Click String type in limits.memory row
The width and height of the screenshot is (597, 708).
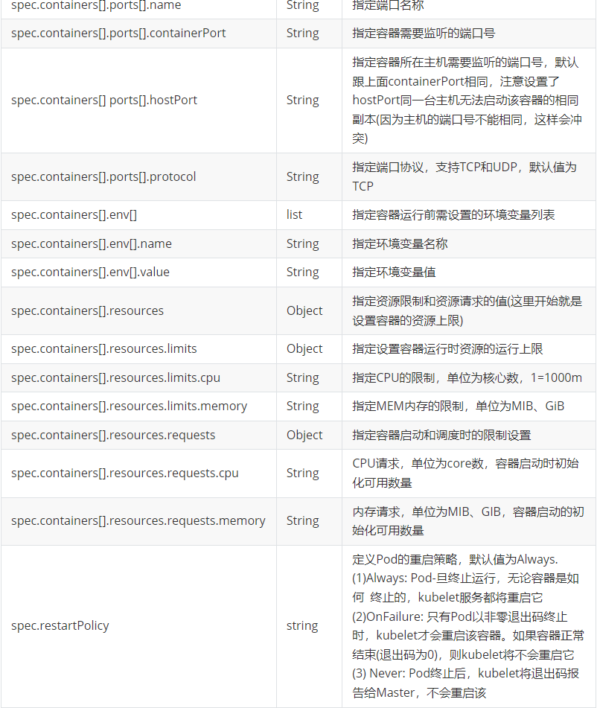tap(302, 406)
